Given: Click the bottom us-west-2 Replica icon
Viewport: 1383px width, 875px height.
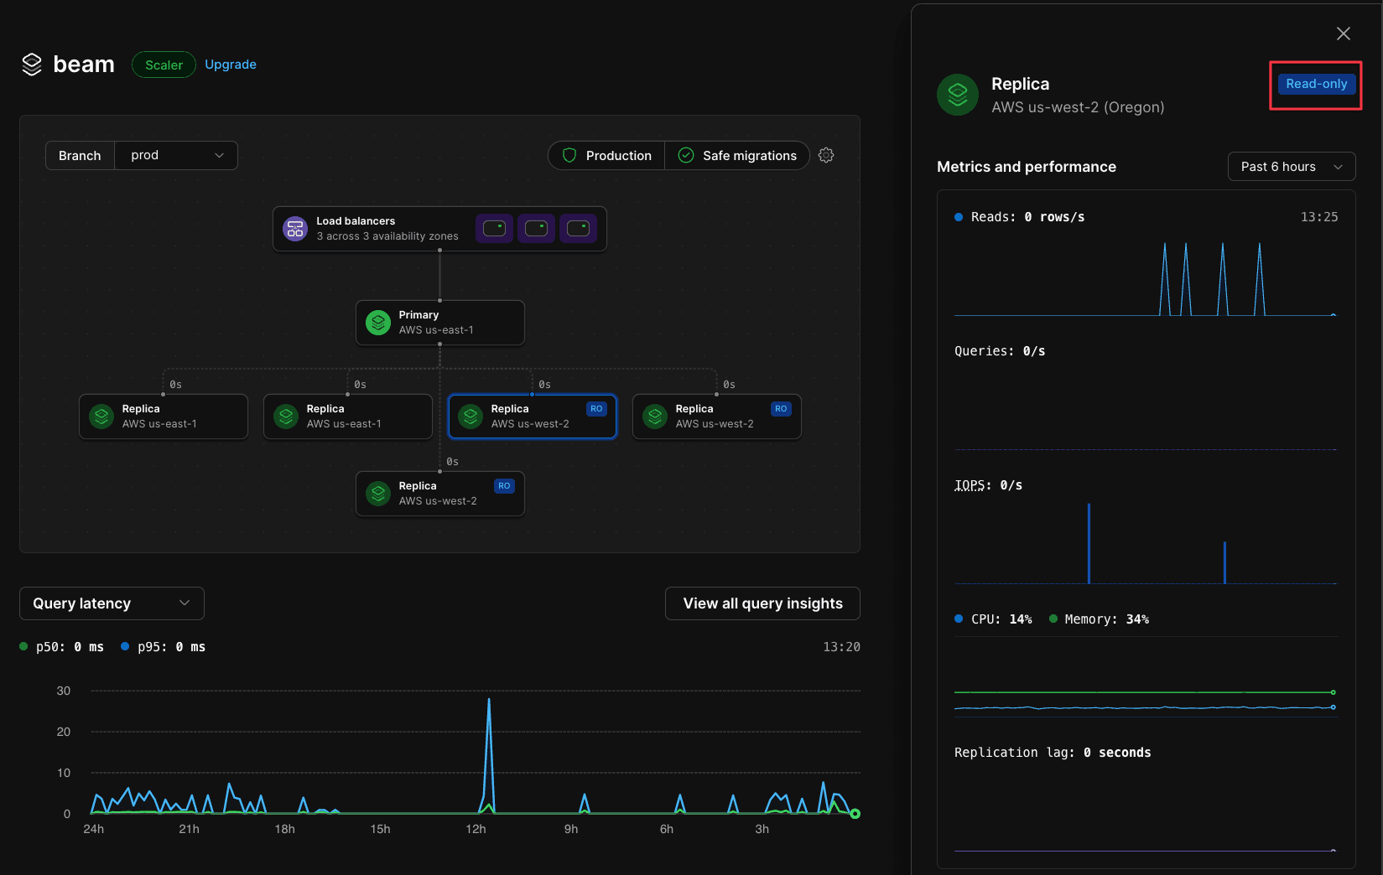Looking at the screenshot, I should click(x=378, y=494).
